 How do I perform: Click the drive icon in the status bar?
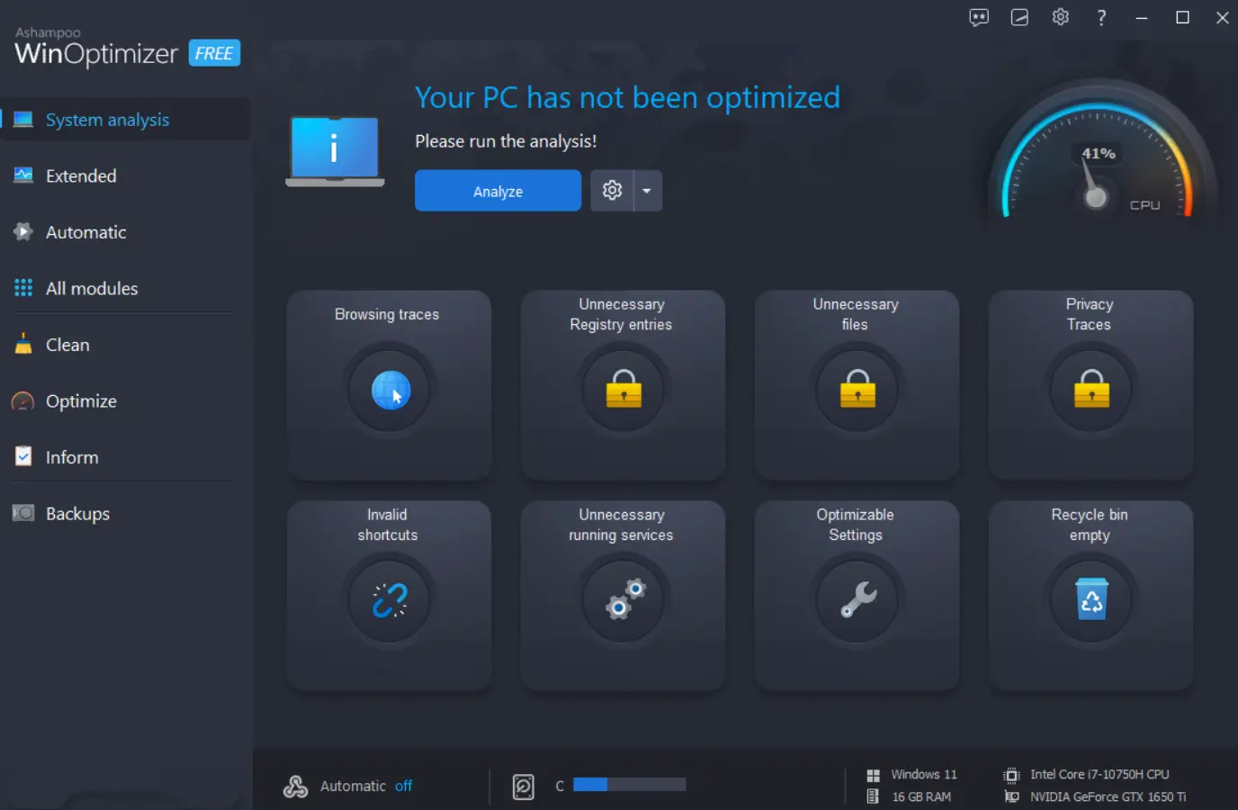click(523, 784)
